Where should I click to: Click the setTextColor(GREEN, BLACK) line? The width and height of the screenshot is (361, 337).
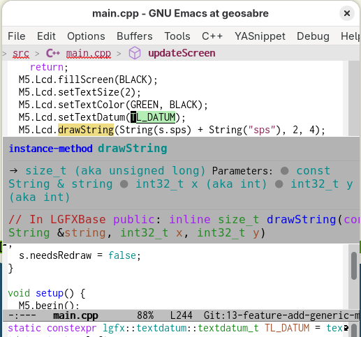(113, 105)
